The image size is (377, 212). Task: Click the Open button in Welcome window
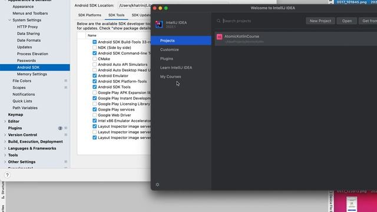347,21
